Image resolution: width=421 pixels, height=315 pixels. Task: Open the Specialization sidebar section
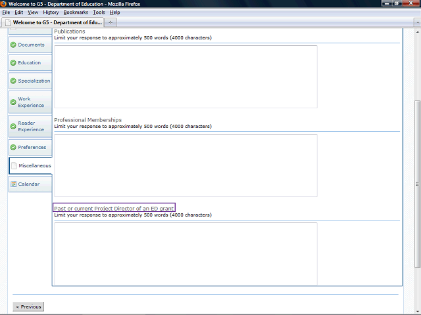tap(30, 81)
